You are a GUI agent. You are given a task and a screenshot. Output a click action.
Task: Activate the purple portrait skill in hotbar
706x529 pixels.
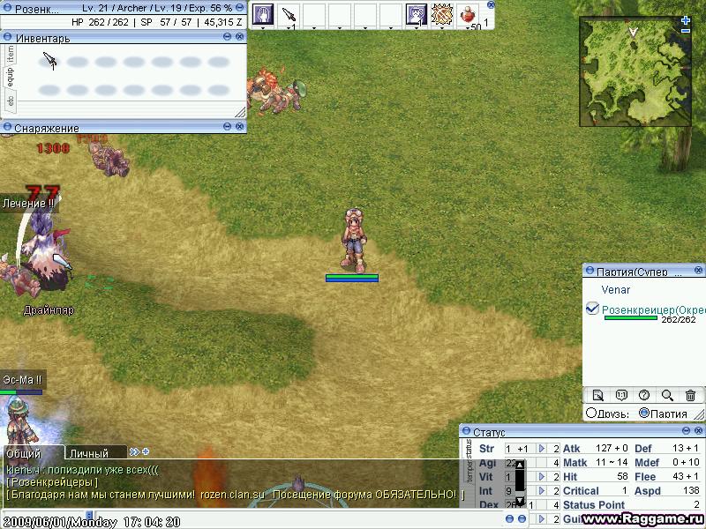tap(416, 14)
